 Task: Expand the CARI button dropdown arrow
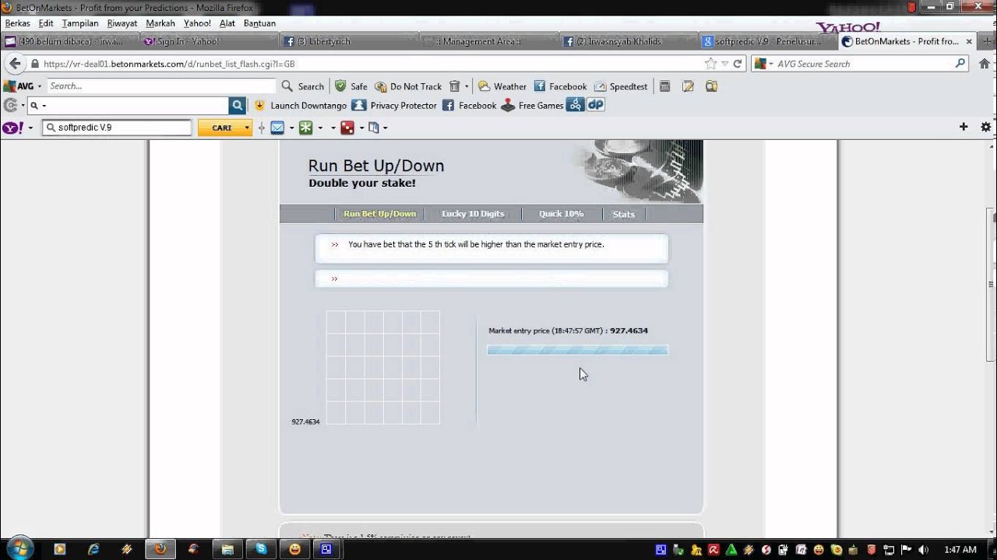tap(247, 128)
